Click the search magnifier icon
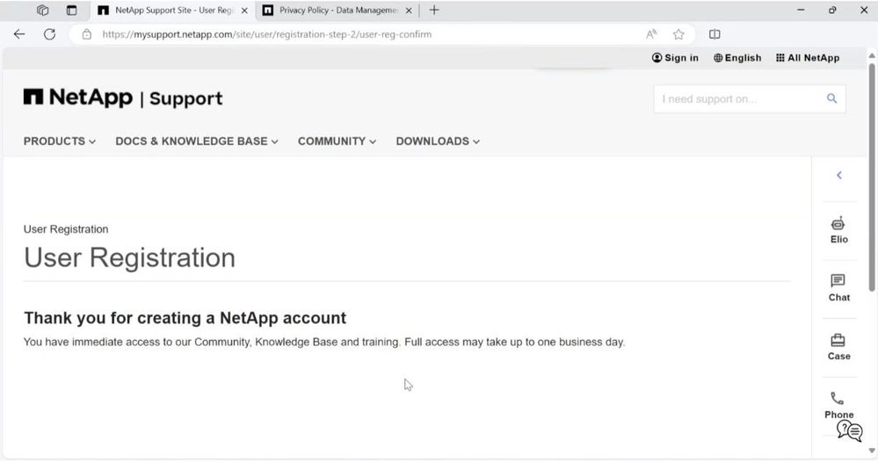The width and height of the screenshot is (878, 462). click(x=831, y=99)
